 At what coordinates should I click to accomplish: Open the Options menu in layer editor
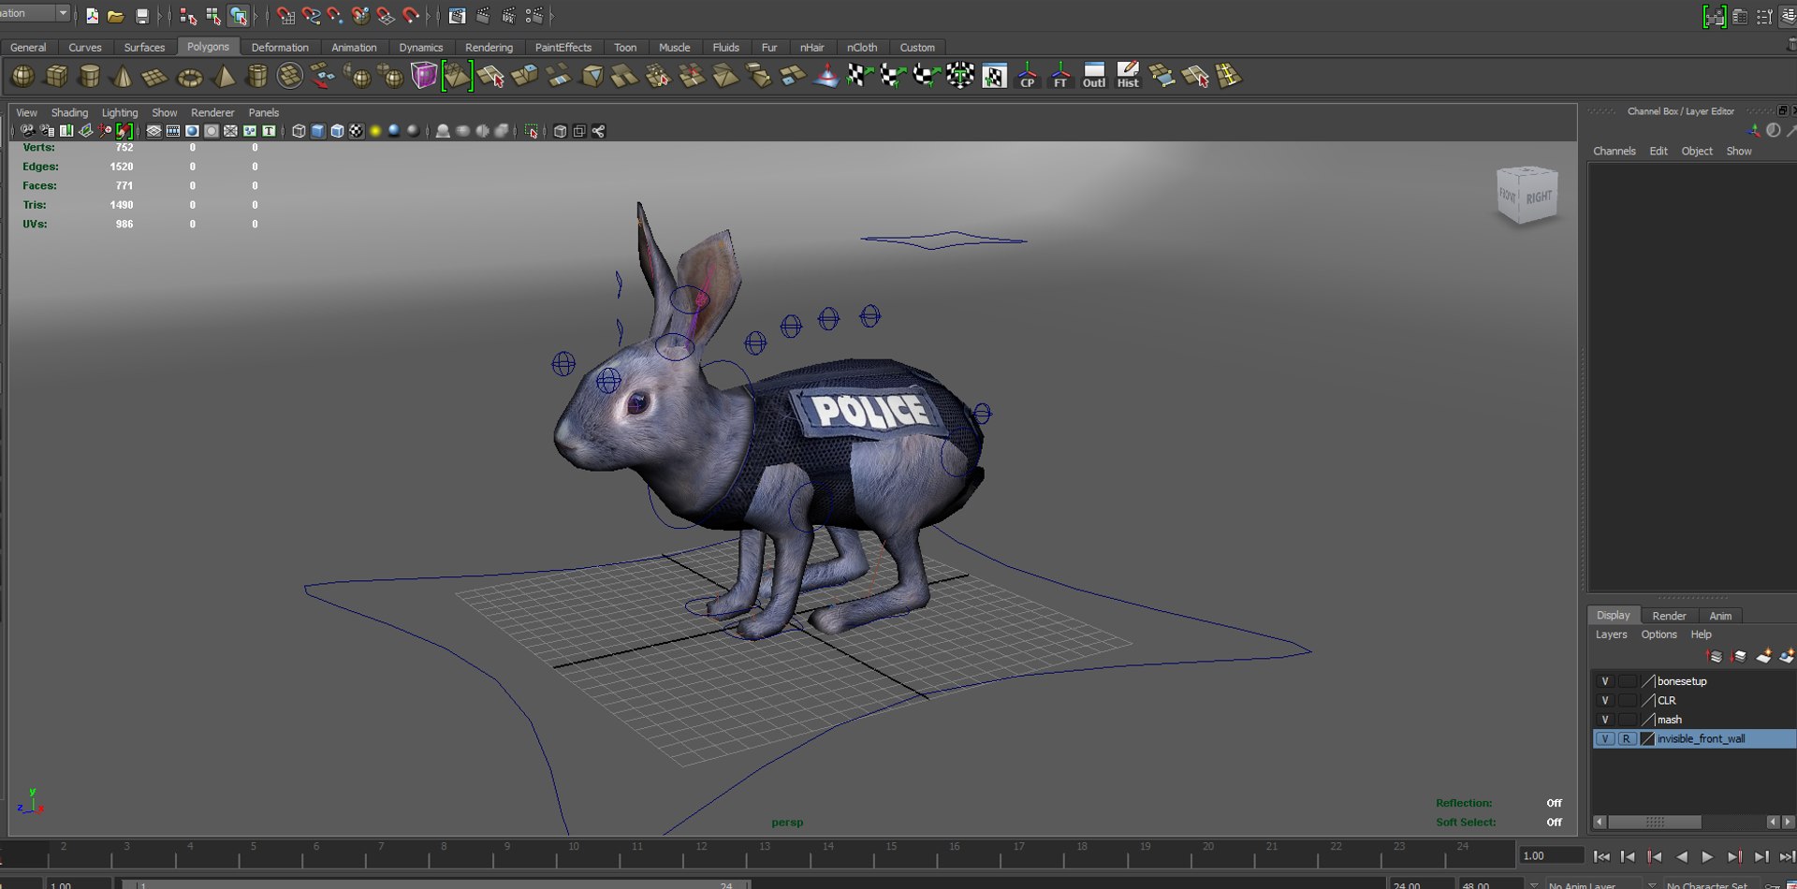pyautogui.click(x=1658, y=634)
